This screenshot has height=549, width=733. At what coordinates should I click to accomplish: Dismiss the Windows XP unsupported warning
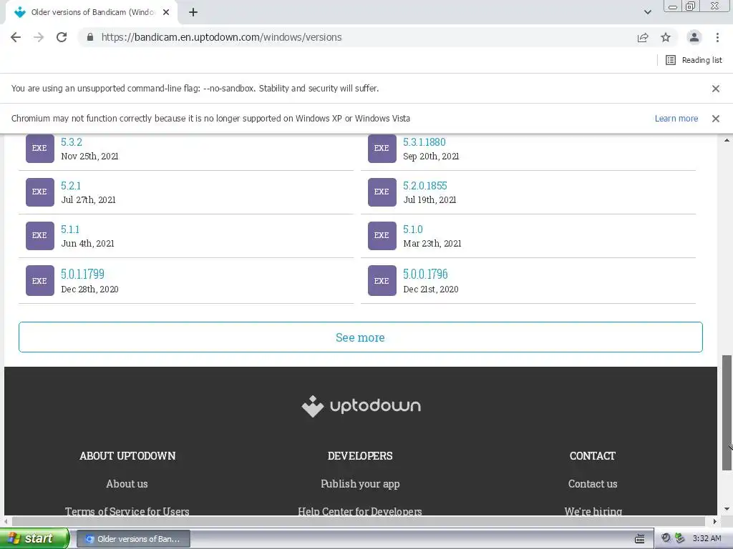coord(715,119)
